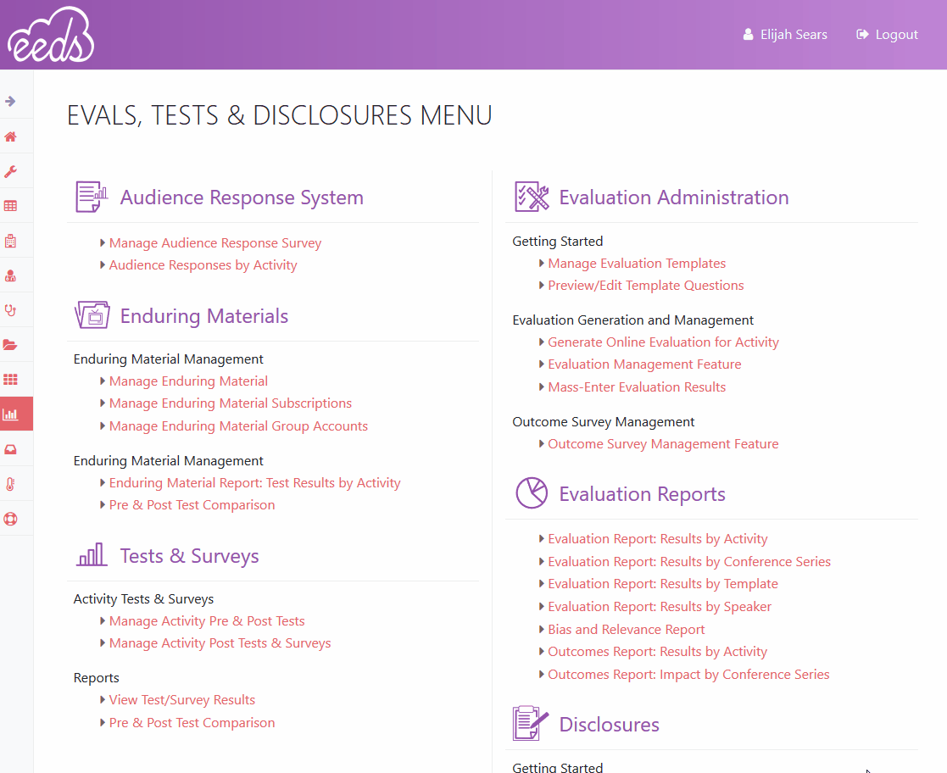Click the folder icon in sidebar
The image size is (947, 773).
click(12, 344)
